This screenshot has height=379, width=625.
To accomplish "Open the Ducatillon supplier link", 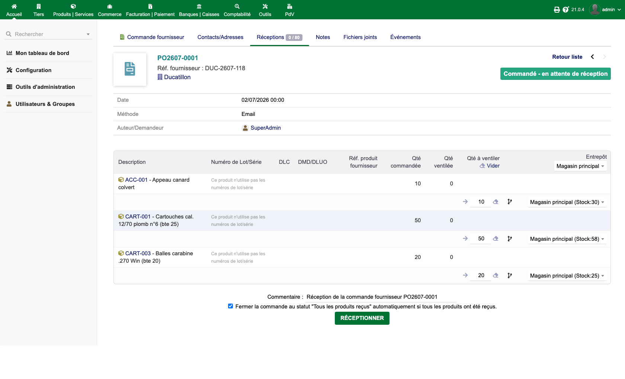I will [x=177, y=77].
